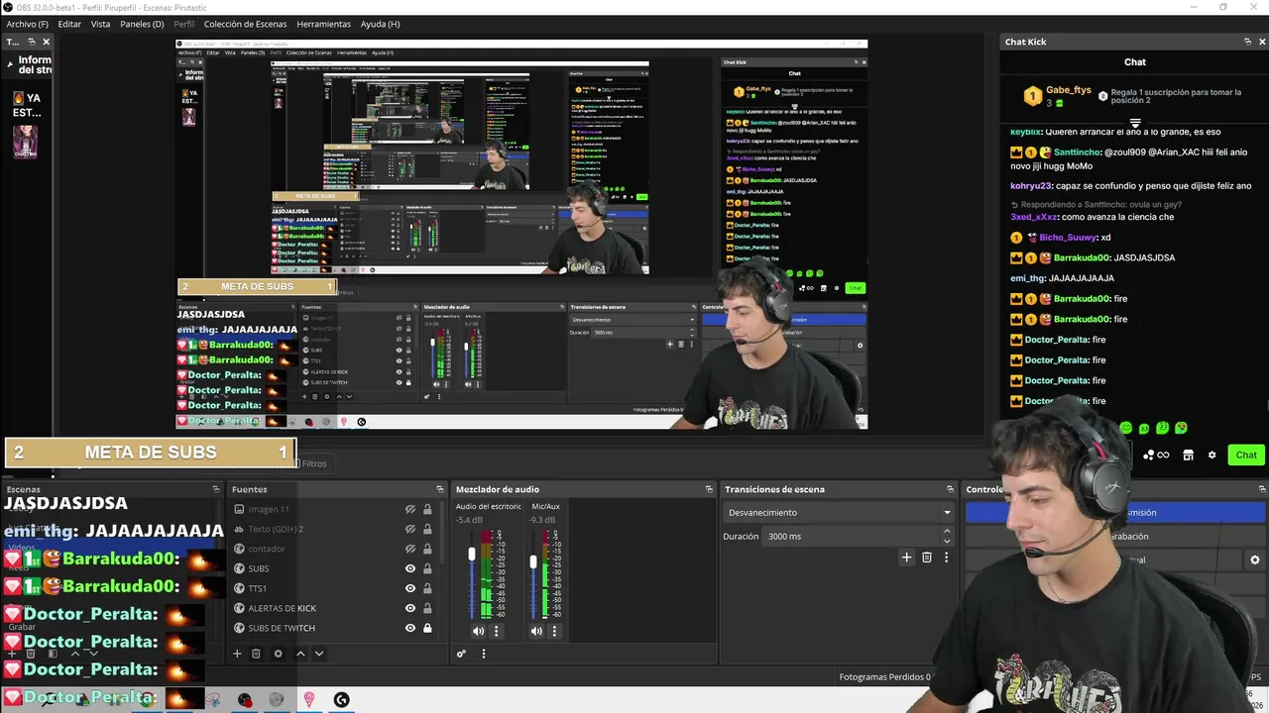
Task: Delete the selected source with trash icon
Action: coord(256,654)
